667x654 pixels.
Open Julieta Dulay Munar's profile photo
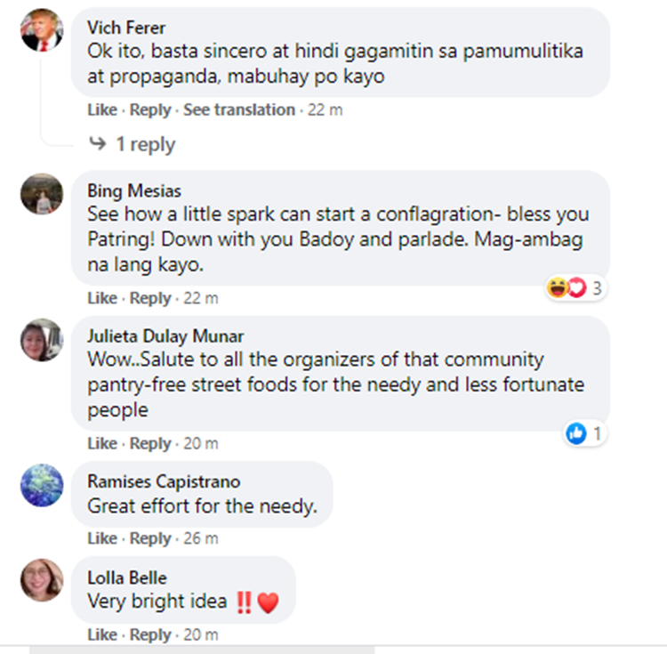pos(42,339)
